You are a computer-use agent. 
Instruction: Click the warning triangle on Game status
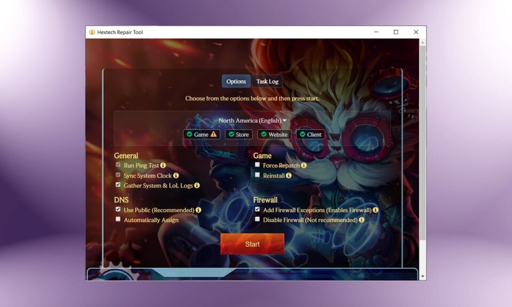tap(214, 134)
